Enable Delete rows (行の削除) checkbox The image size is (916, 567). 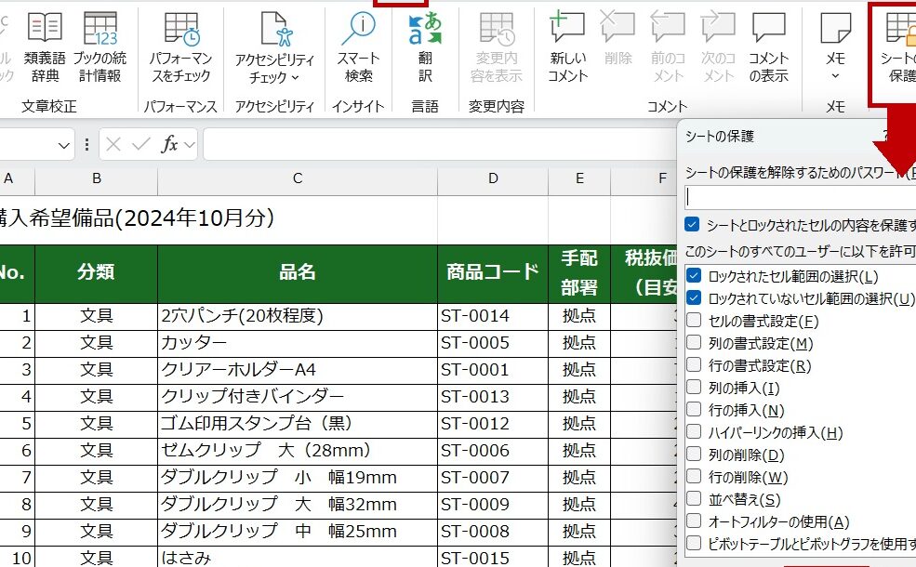(694, 476)
